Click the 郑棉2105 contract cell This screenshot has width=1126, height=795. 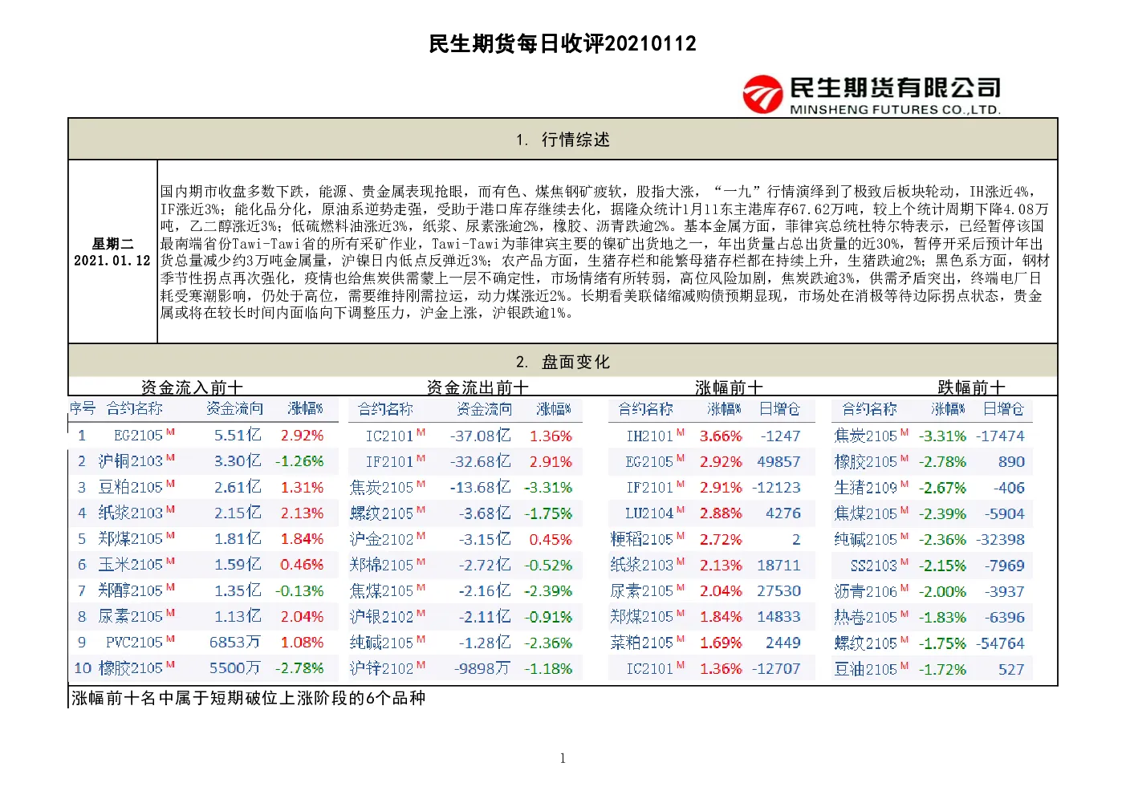coord(382,565)
